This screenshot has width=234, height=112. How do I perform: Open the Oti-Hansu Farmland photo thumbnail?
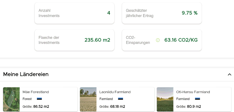click(165, 99)
